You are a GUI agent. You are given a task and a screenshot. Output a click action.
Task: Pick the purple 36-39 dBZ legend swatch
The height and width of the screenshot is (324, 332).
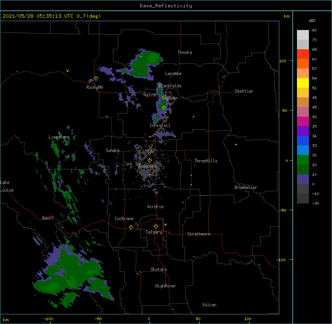[x=303, y=131]
